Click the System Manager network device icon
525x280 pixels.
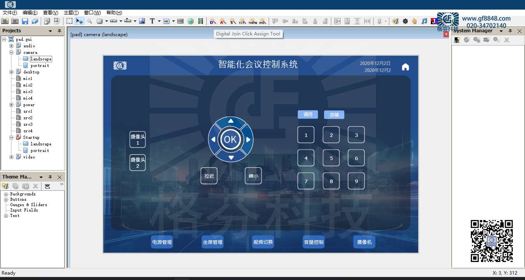(x=457, y=40)
